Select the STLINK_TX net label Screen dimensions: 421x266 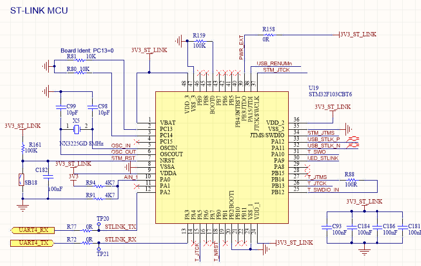click(121, 226)
